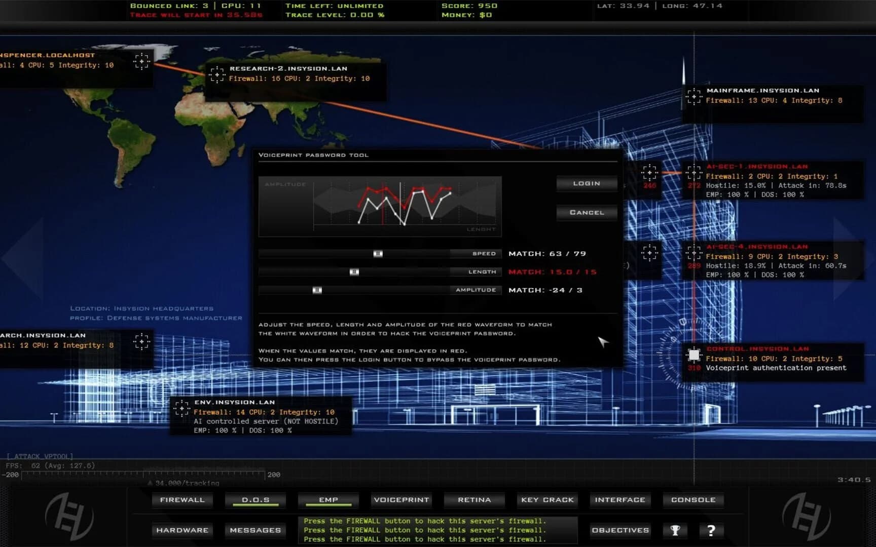Click the white selected-server icon on CONTROL.INSYSION.LAN
This screenshot has width=876, height=547.
click(x=693, y=355)
